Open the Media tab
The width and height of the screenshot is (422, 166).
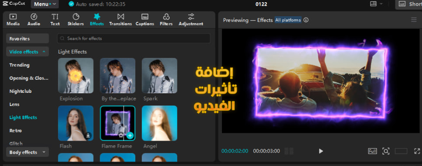pyautogui.click(x=13, y=20)
